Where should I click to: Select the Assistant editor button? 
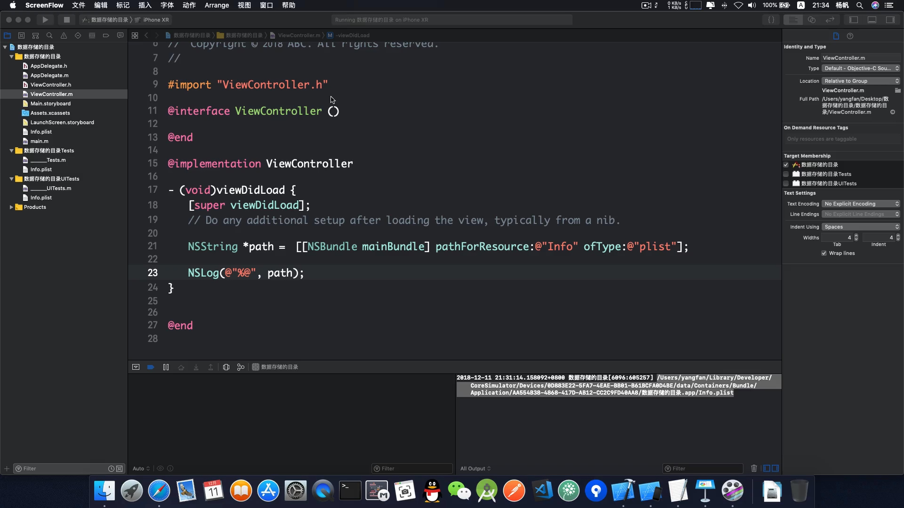(812, 20)
